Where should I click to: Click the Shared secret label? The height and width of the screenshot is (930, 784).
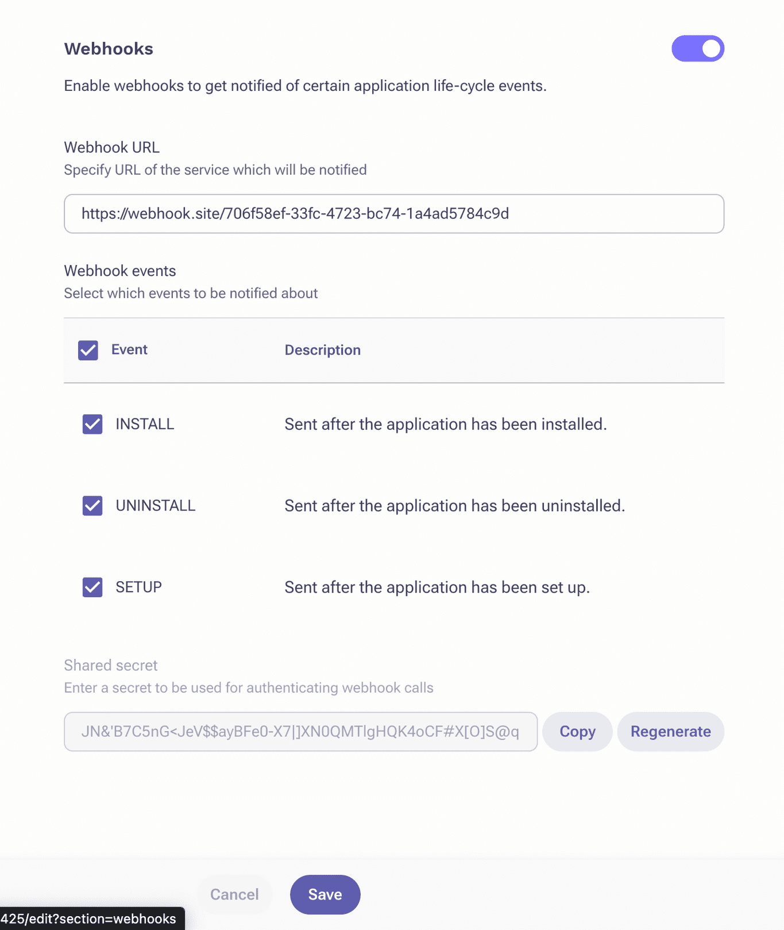pos(111,665)
